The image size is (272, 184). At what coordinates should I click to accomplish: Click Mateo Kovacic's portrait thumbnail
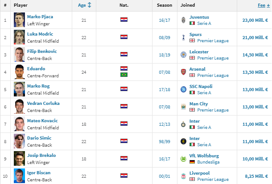pyautogui.click(x=19, y=124)
